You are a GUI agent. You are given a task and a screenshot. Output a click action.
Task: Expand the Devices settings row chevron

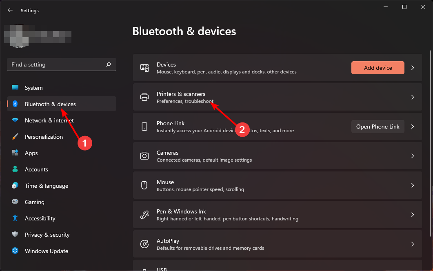click(x=412, y=67)
